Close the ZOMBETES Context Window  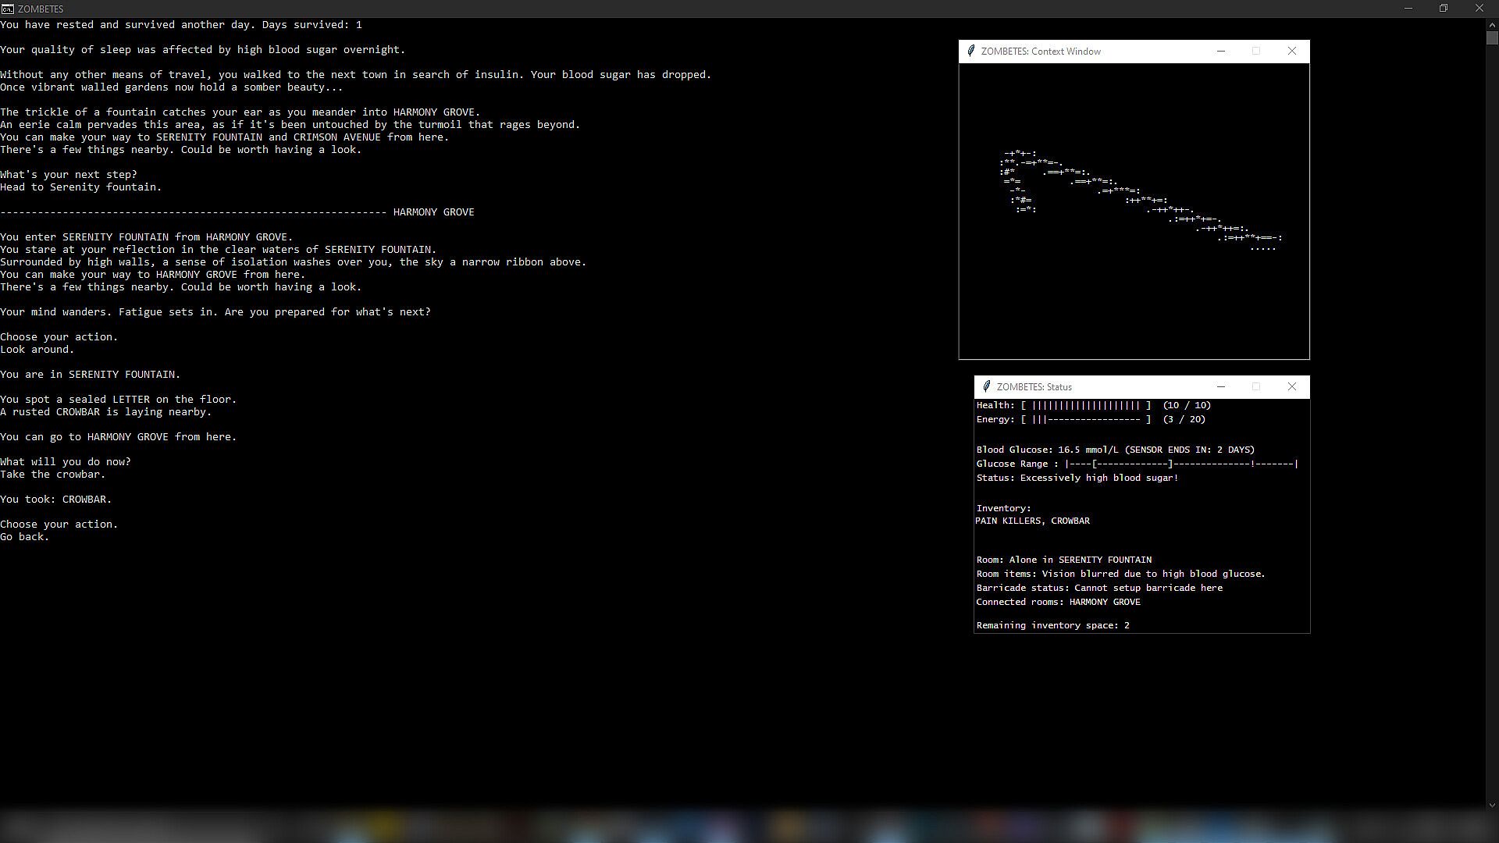[1291, 52]
